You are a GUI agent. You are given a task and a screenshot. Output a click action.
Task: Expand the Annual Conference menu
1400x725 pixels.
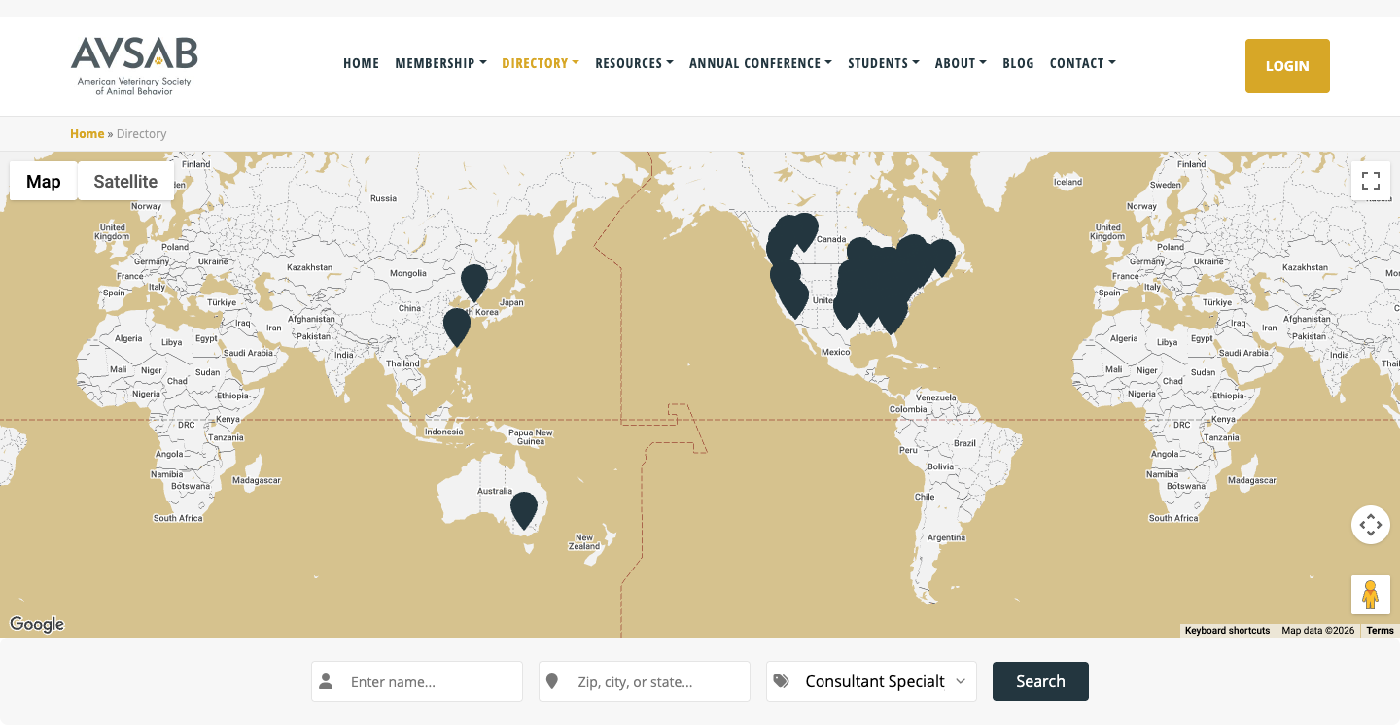[x=760, y=63]
